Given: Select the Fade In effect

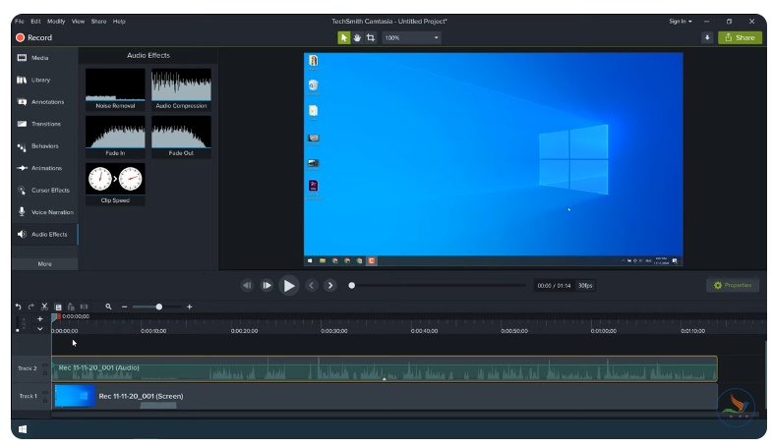Looking at the screenshot, I should pyautogui.click(x=115, y=137).
